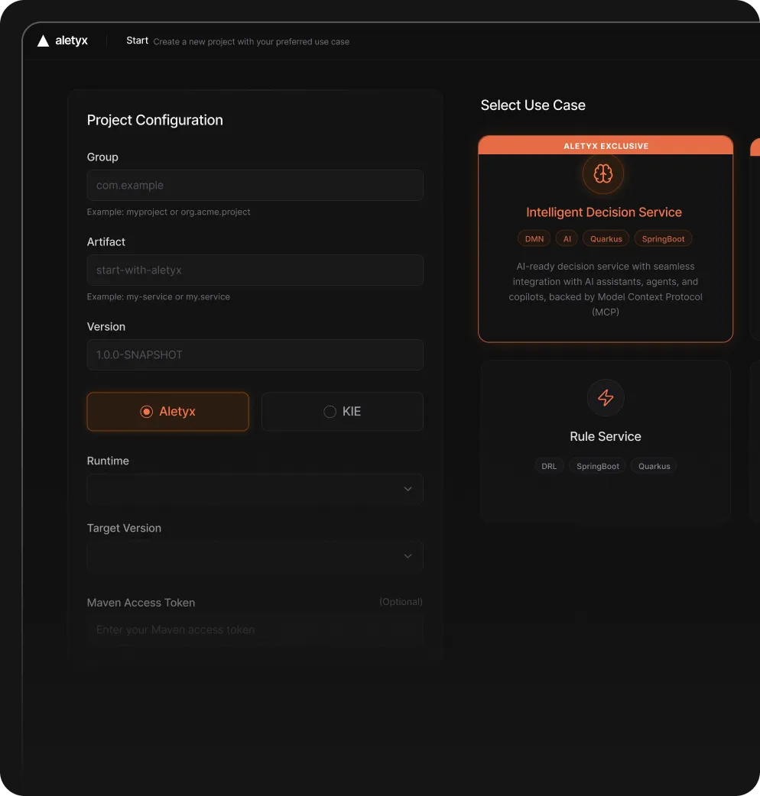Click the Start navigation item
The image size is (760, 796).
coord(137,40)
